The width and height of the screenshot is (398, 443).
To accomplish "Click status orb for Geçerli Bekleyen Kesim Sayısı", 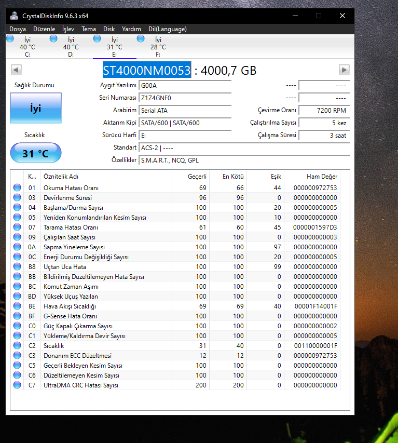I will click(x=17, y=365).
